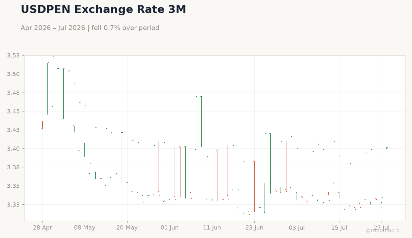Image resolution: width=412 pixels, height=238 pixels.
Task: Select the 3.50 y-axis label
Action: coord(13,74)
